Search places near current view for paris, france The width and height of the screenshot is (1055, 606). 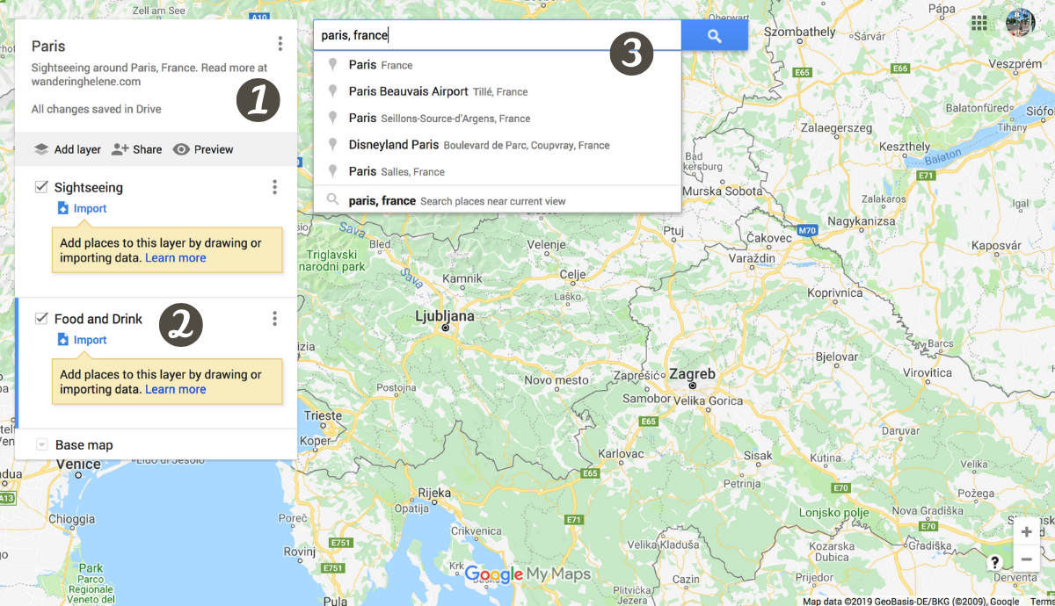coord(498,200)
